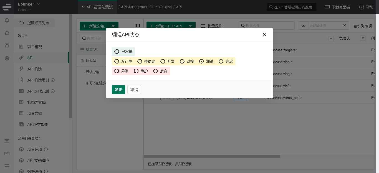Click the APIManagementDemoProject breadcrumb
Image resolution: width=379 pixels, height=173 pixels.
(x=146, y=7)
